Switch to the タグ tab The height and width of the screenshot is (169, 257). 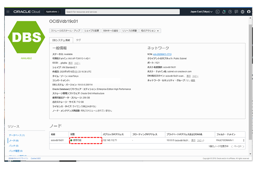click(78, 40)
